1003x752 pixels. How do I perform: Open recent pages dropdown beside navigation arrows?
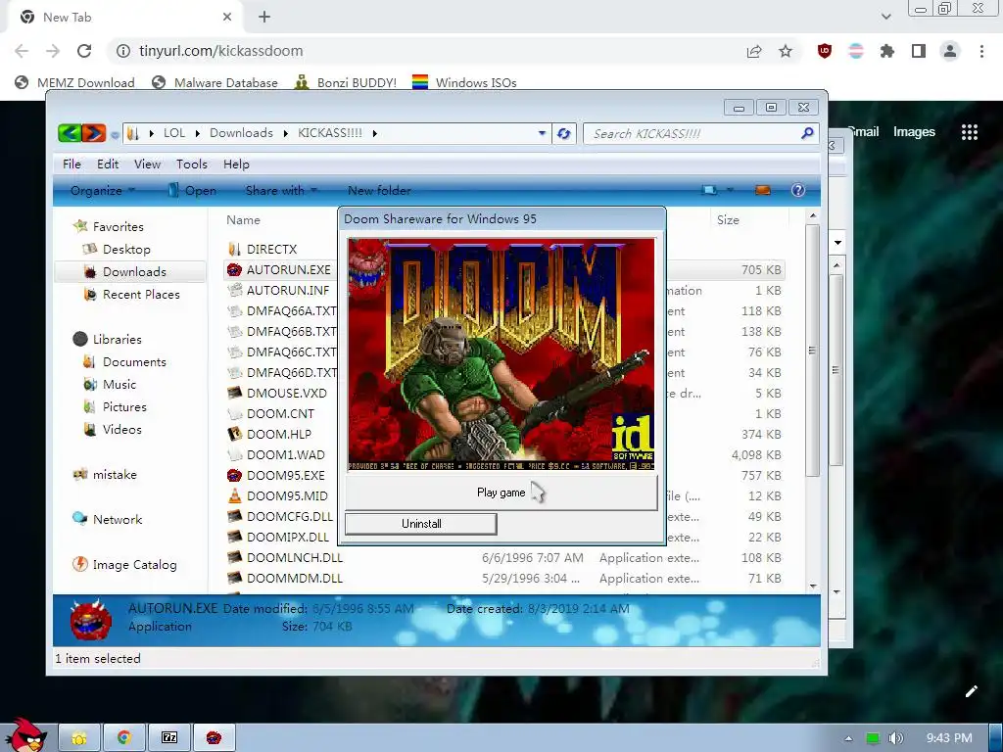(x=115, y=135)
